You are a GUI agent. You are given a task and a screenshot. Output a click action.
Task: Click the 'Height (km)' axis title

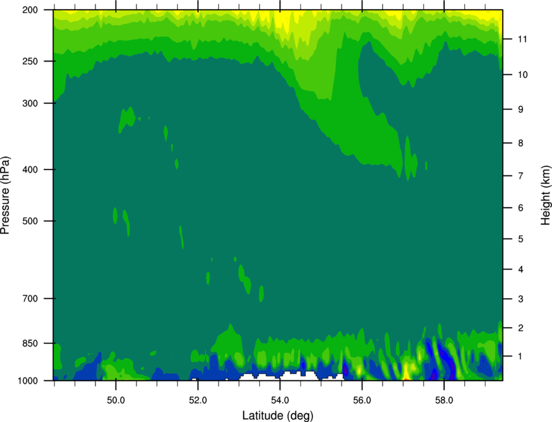[546, 195]
